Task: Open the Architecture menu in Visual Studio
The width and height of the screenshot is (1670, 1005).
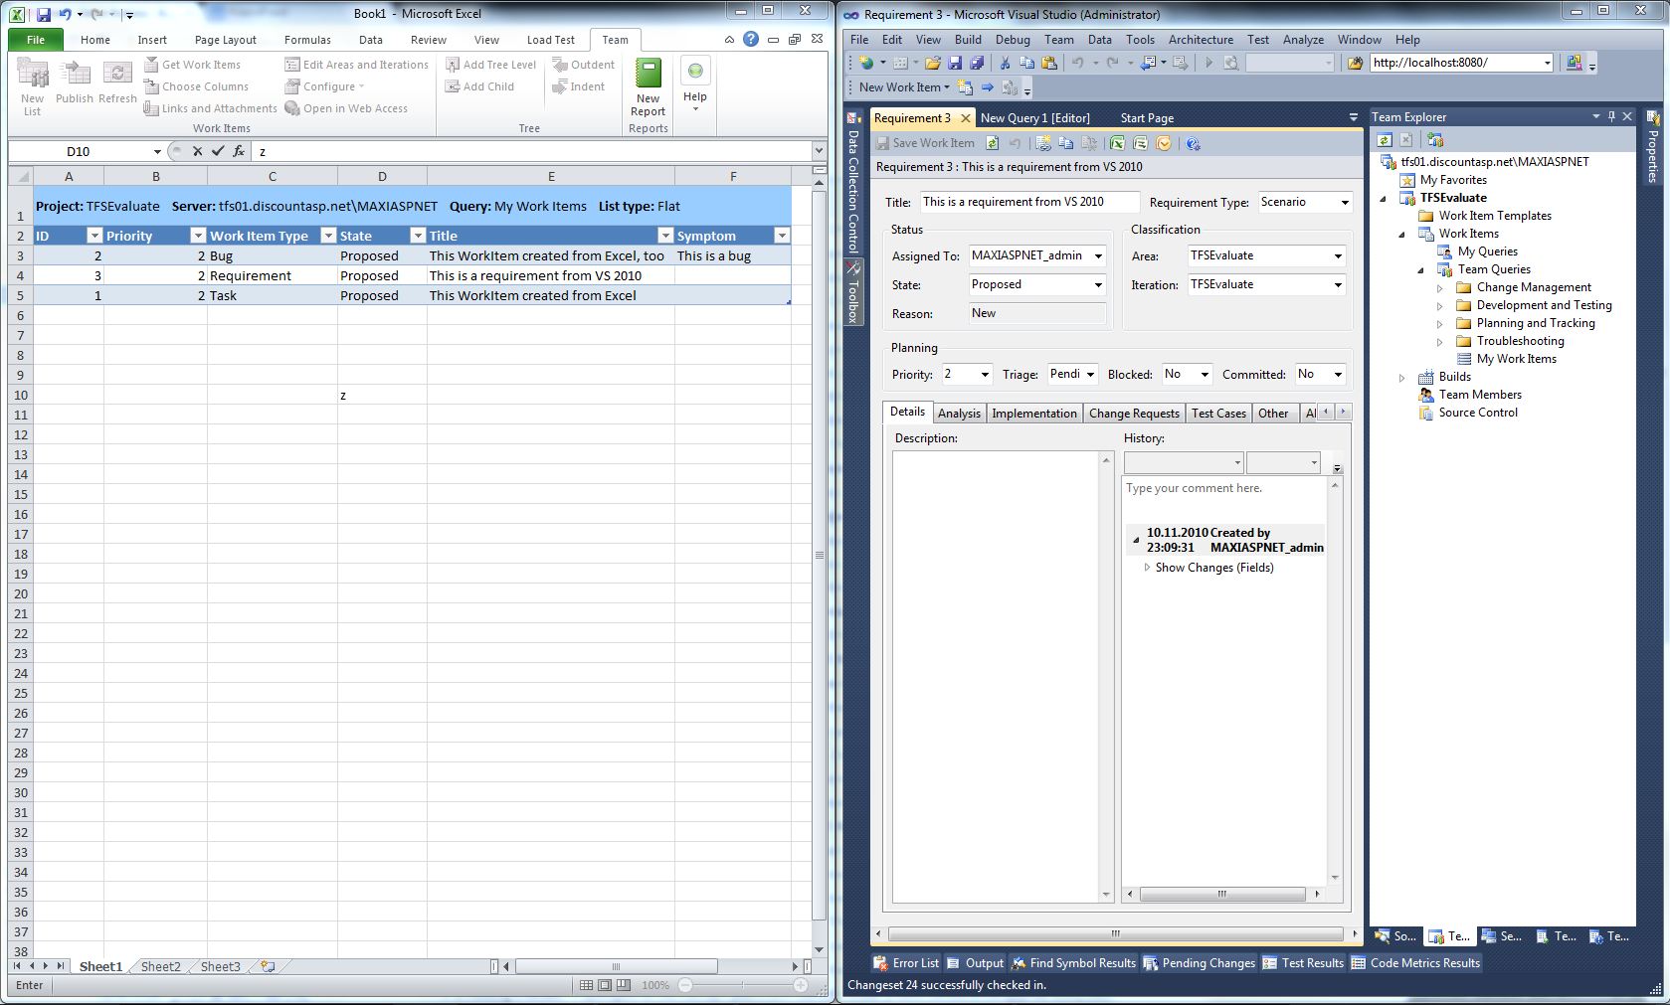Action: [1201, 40]
